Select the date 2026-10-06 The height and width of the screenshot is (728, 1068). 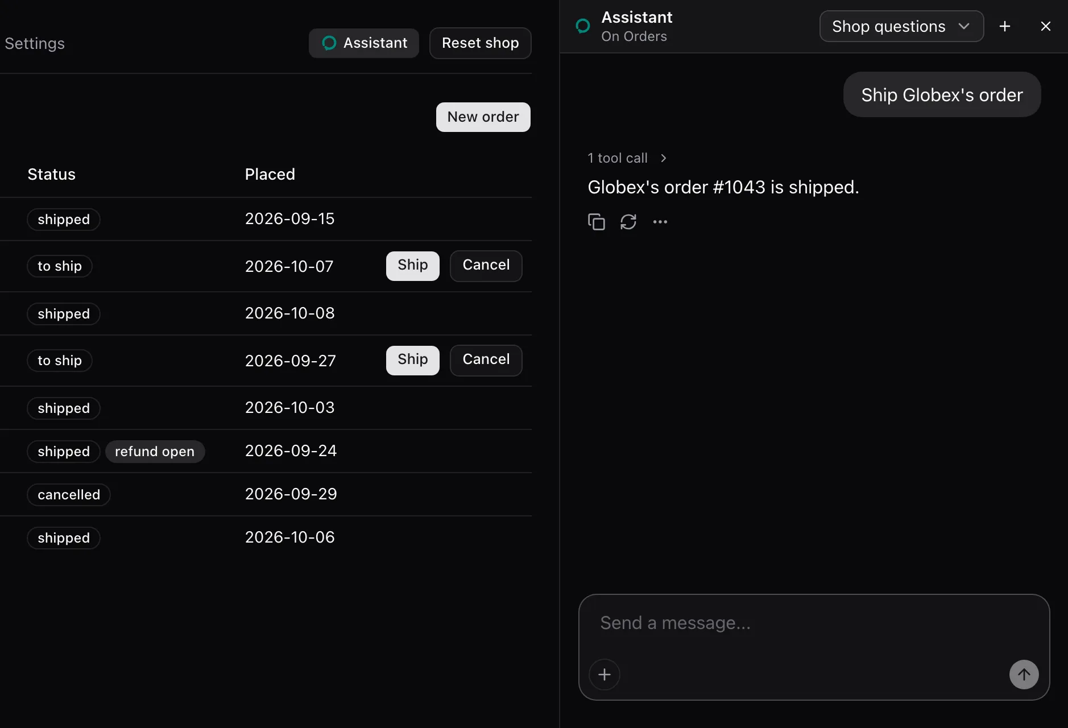[290, 537]
